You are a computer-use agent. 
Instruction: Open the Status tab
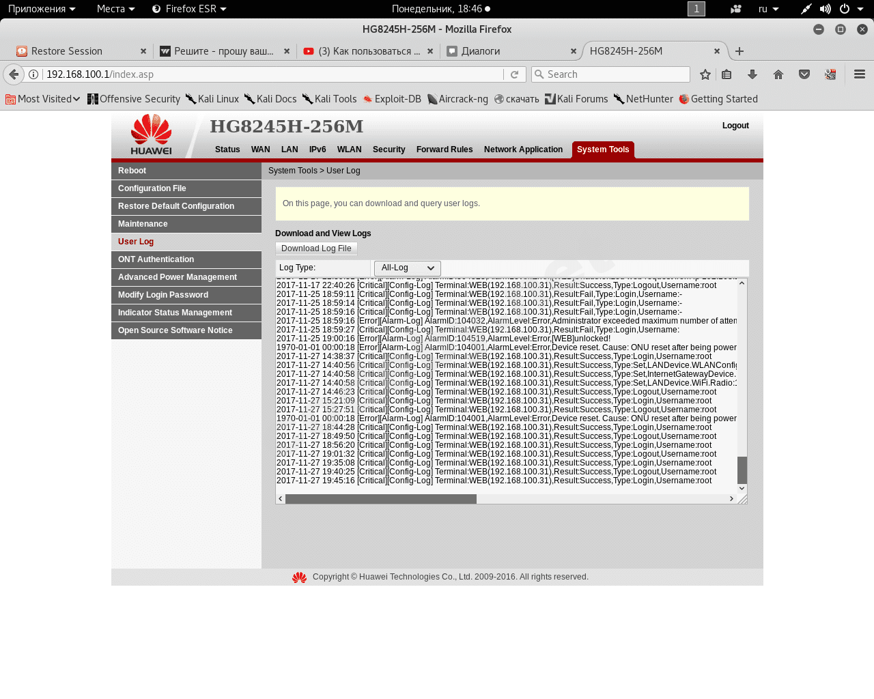pyautogui.click(x=227, y=149)
